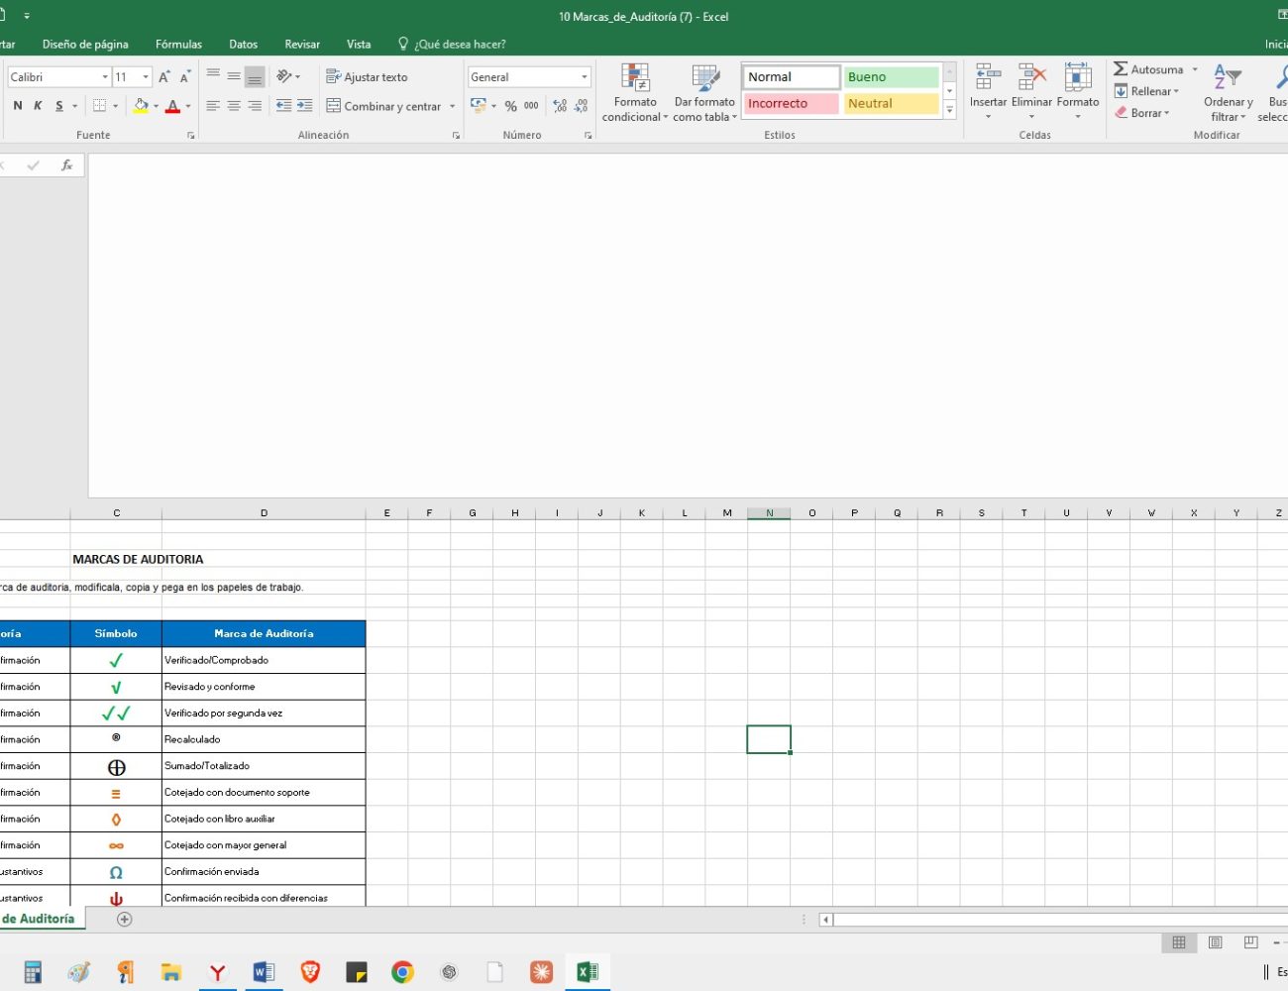Viewport: 1288px width, 991px height.
Task: Align text to the bottom
Action: pos(255,75)
